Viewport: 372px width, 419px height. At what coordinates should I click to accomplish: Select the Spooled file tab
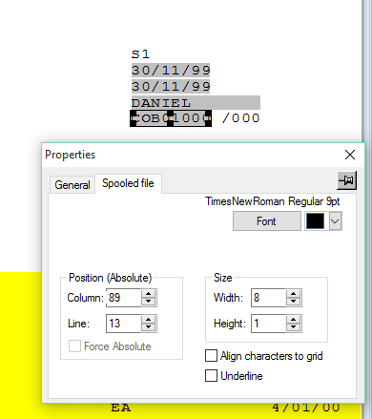128,183
